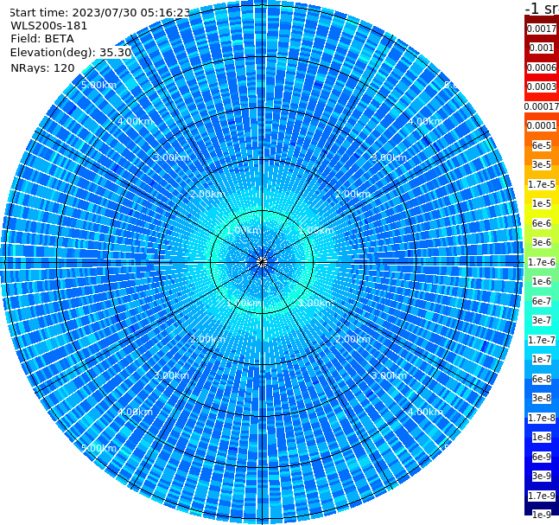
Task: Select the 2.00km ring label in lower-left quadrant
Action: 207,339
